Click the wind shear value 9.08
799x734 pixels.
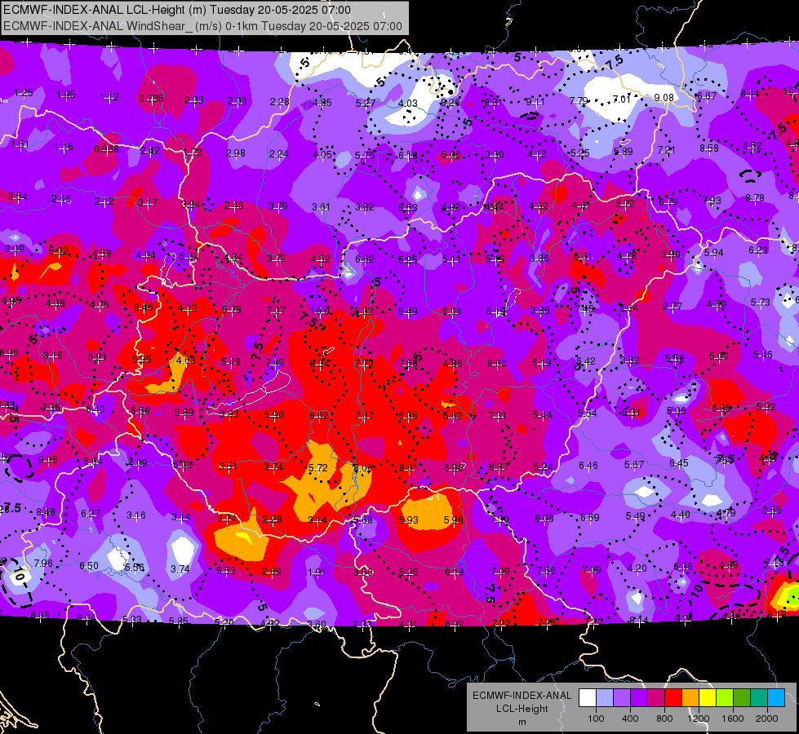[664, 97]
